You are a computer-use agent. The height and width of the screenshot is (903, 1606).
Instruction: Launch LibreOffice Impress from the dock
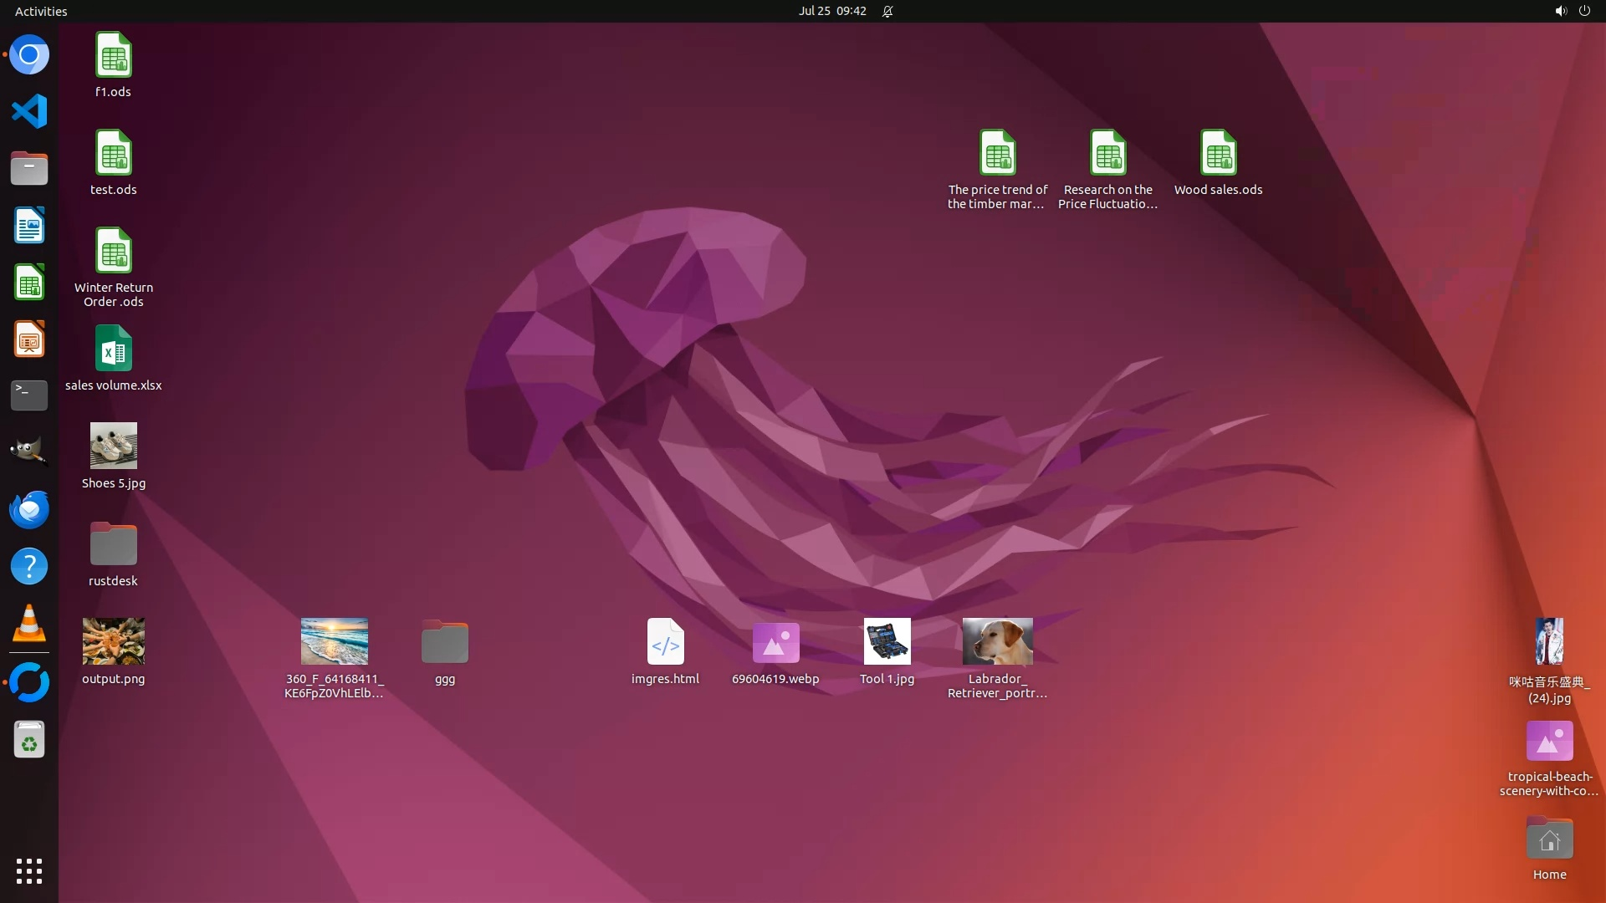click(x=29, y=339)
